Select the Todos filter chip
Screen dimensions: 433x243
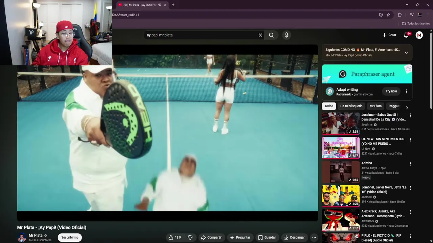pyautogui.click(x=329, y=106)
